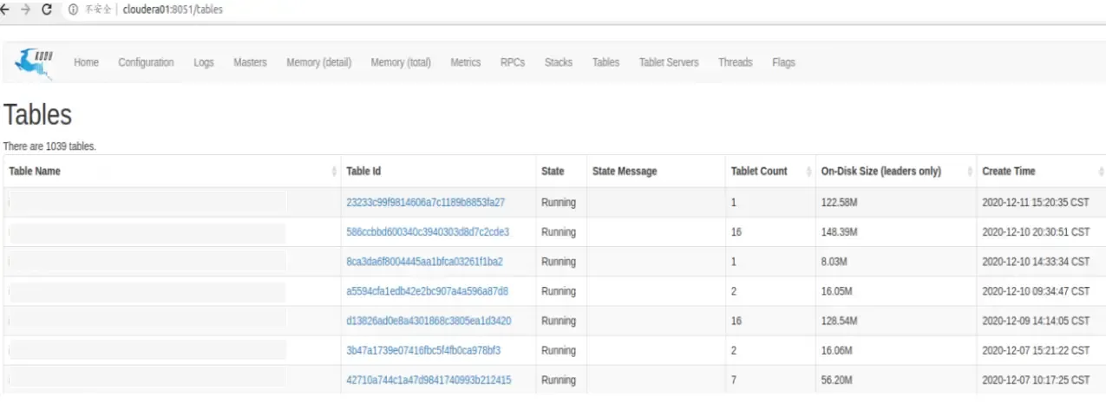
Task: Go back using browser back arrow
Action: point(5,10)
